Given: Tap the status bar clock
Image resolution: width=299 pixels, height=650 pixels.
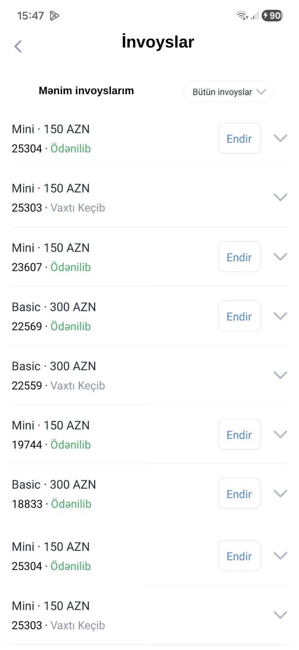Looking at the screenshot, I should [x=30, y=16].
